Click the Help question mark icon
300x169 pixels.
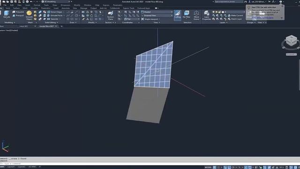click(280, 1)
